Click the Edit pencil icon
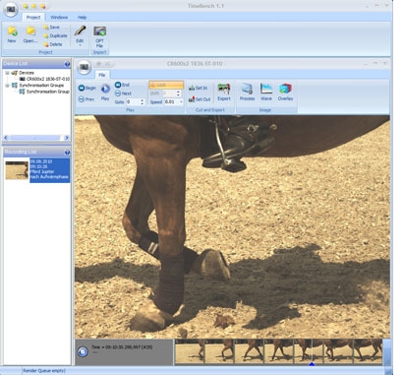403x375 pixels. tap(80, 31)
